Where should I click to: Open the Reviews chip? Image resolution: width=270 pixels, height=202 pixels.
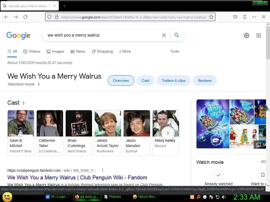point(205,80)
